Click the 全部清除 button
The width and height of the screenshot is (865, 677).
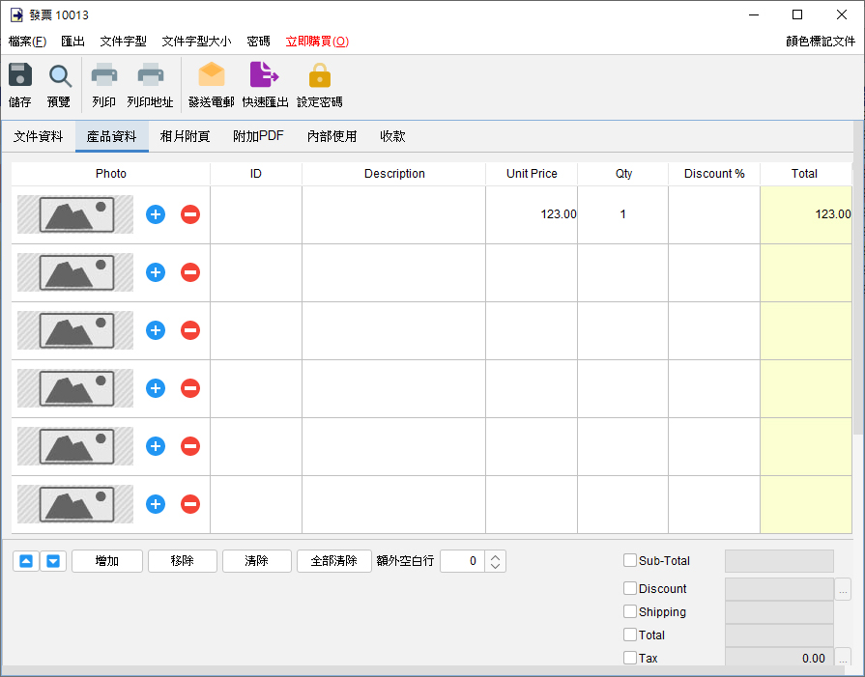pos(333,561)
